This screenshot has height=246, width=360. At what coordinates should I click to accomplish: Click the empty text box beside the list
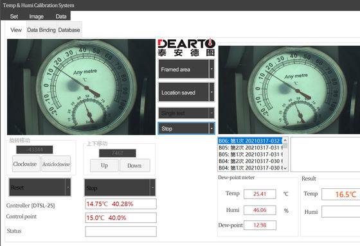[325, 154]
